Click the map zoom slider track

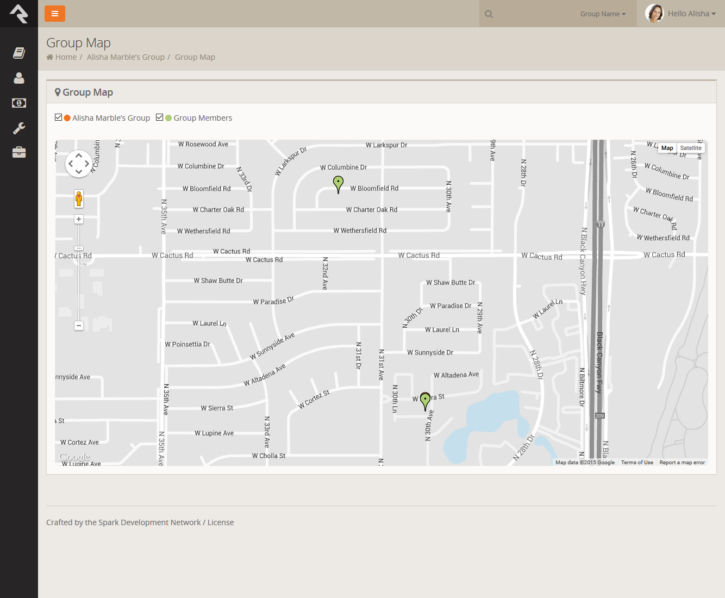tap(79, 283)
